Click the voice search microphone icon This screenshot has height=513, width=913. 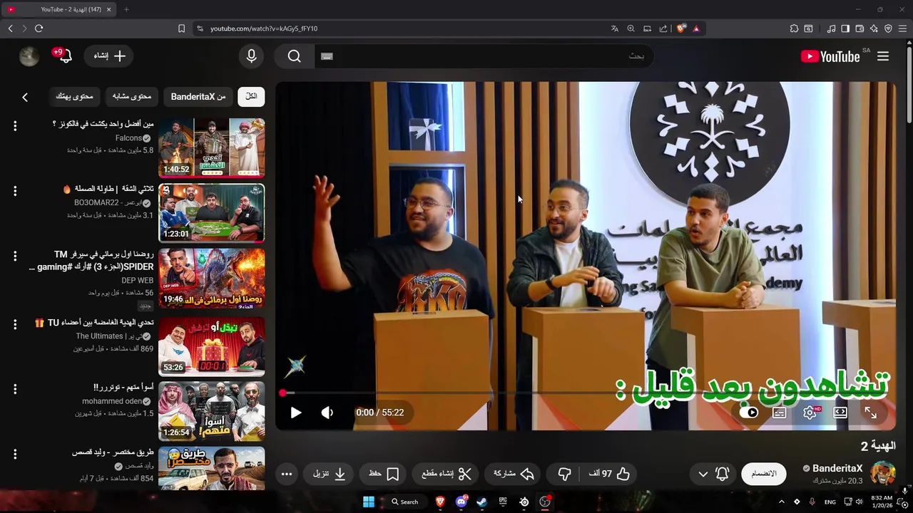coord(251,56)
